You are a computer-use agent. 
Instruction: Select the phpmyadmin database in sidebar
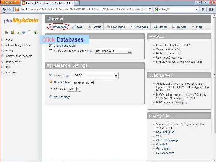pos(14,61)
